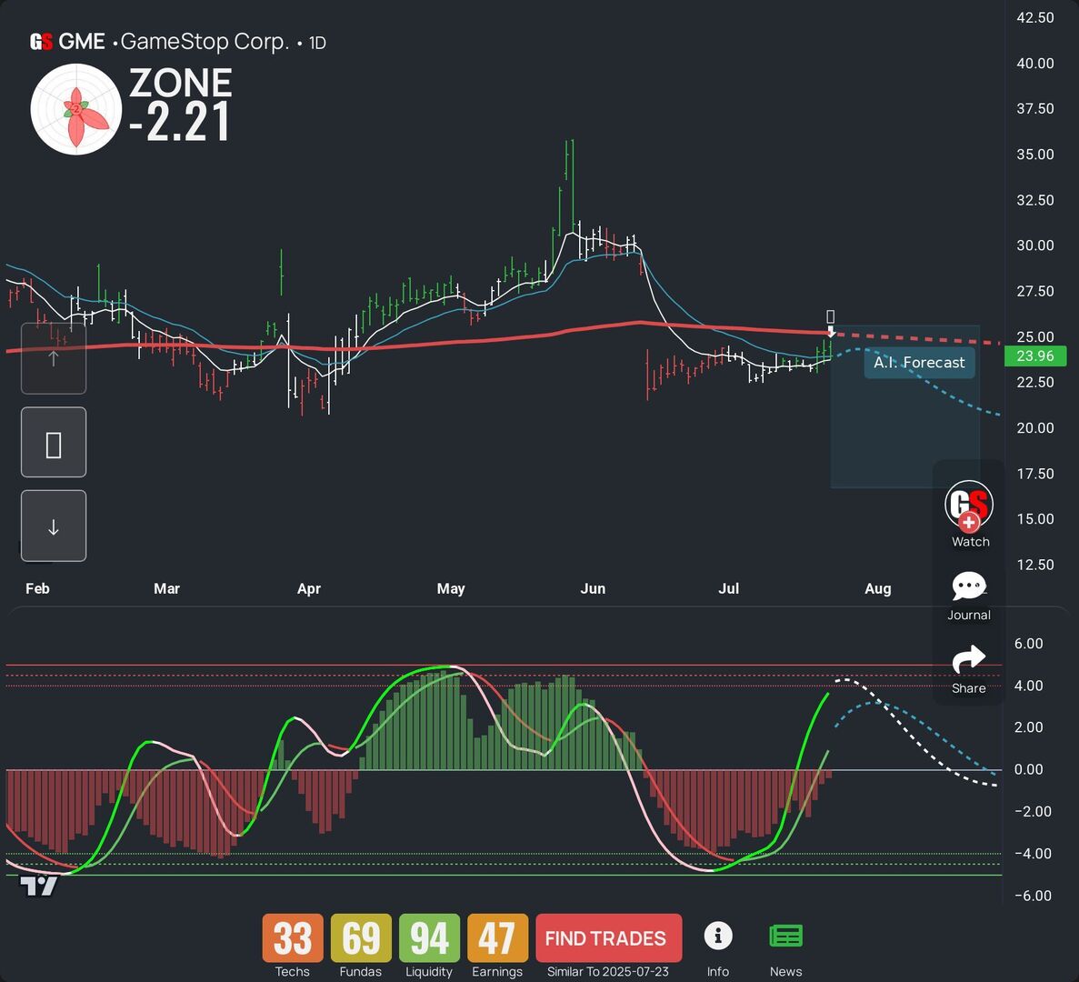Open the Journal speech bubble icon

point(969,586)
